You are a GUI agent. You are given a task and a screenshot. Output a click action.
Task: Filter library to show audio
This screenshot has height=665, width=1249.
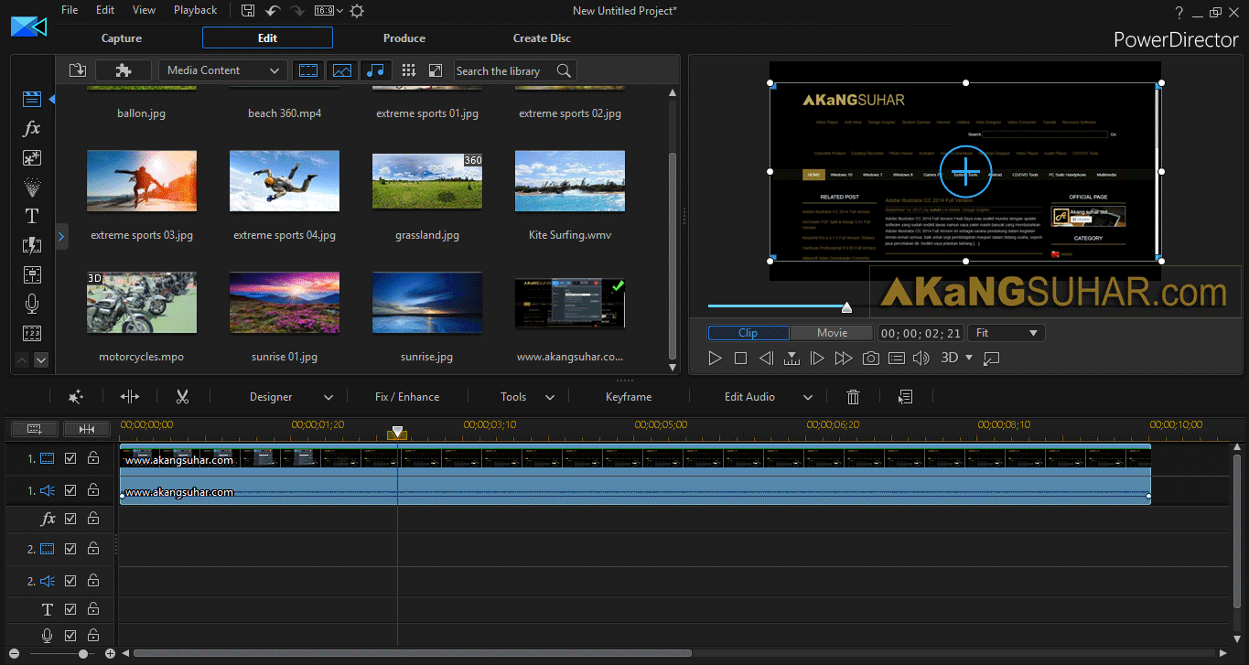tap(376, 70)
